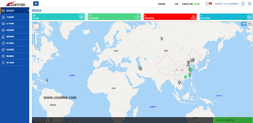Open the 22 在线设备数量 green card

(114, 17)
